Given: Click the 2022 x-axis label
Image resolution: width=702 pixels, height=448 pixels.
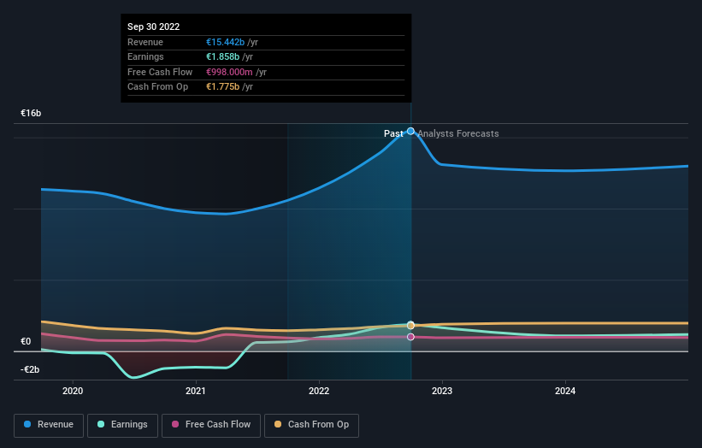Looking at the screenshot, I should (x=319, y=392).
